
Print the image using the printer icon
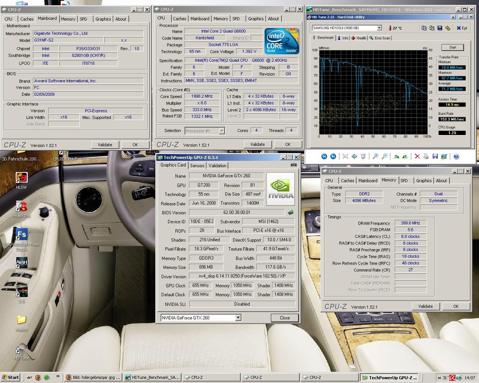[x=426, y=156]
